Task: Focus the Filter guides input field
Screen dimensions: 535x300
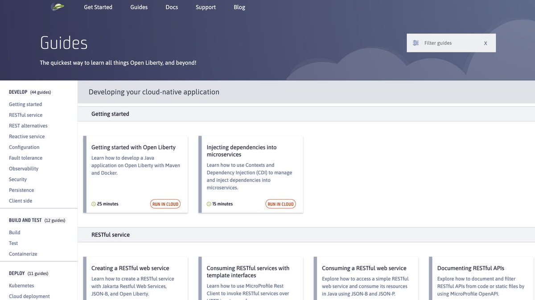Action: (x=450, y=43)
